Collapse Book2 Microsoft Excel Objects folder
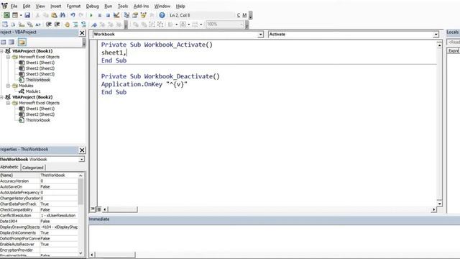 pos(8,103)
